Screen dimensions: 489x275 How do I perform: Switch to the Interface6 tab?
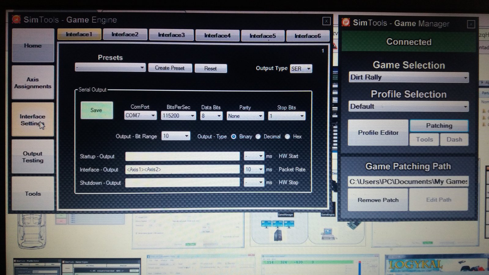point(308,36)
